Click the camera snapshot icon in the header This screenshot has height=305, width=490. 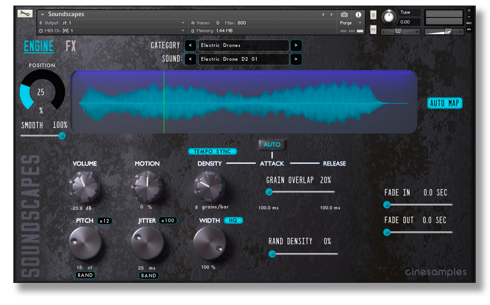coord(343,14)
